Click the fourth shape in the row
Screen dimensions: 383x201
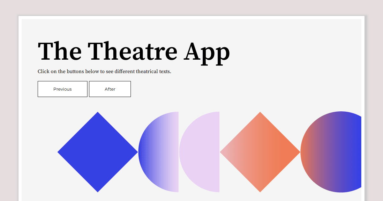click(260, 152)
